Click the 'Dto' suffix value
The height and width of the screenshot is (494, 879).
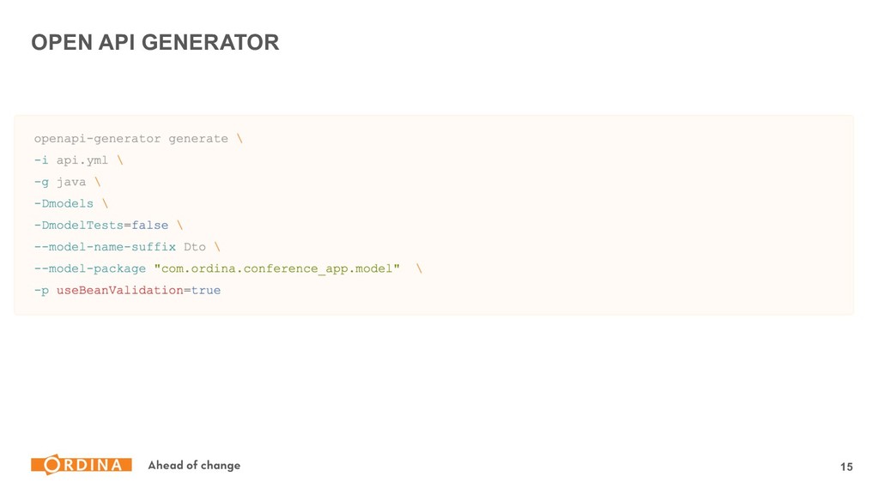(x=195, y=247)
